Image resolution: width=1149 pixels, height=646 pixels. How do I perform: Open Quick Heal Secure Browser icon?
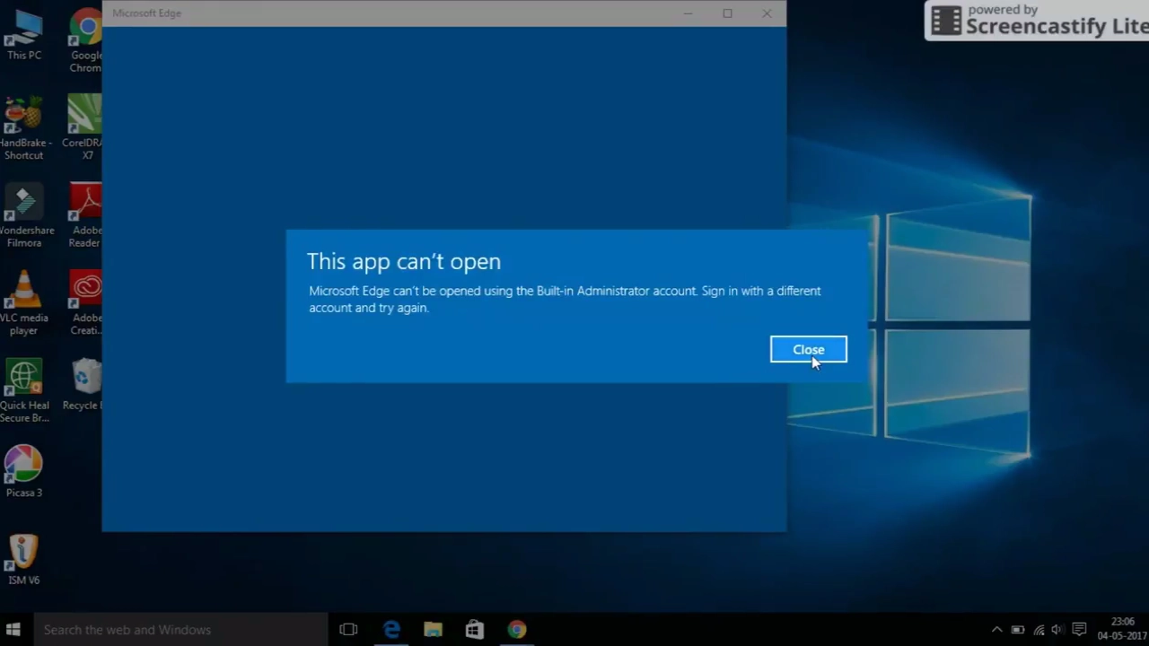click(24, 391)
